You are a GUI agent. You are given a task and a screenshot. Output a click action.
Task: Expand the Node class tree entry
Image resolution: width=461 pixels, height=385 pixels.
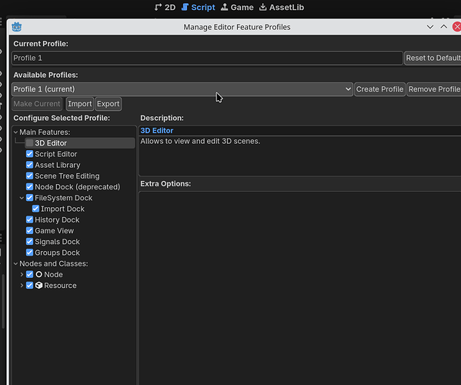click(22, 274)
